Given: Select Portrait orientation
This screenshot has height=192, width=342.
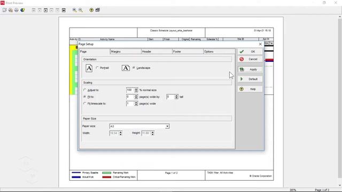Looking at the screenshot, I should click(97, 68).
